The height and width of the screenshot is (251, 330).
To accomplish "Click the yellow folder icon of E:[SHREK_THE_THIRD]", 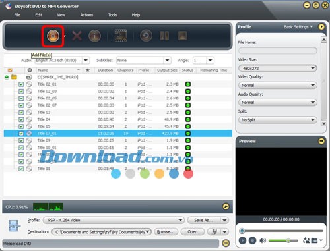I will (x=14, y=77).
